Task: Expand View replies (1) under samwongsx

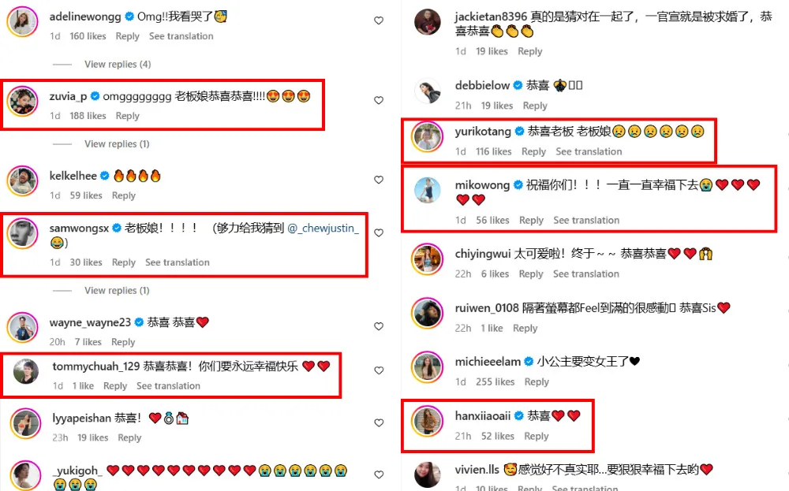Action: pyautogui.click(x=117, y=291)
